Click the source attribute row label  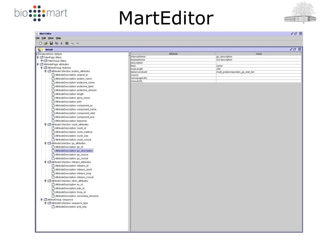pos(135,75)
